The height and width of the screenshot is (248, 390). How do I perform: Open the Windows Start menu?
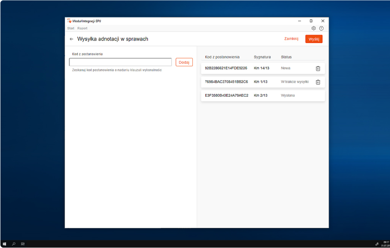coord(4,244)
